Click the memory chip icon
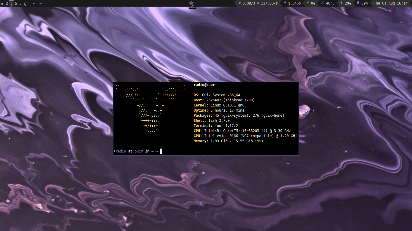Viewport: 412px width, 231px height. pos(285,3)
